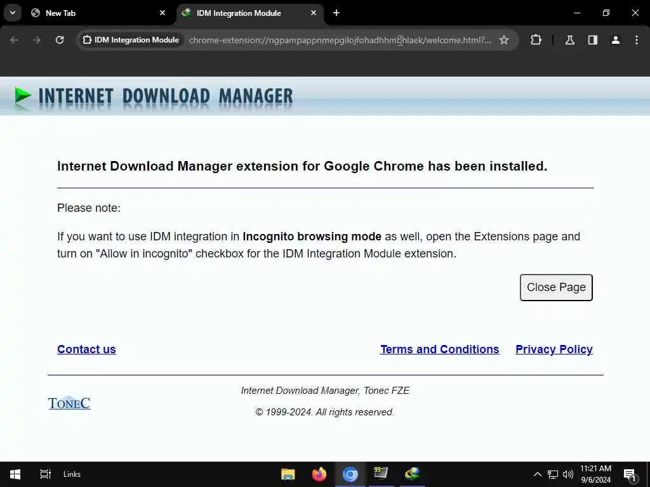The height and width of the screenshot is (487, 650).
Task: Close the IDM Integration Module tab
Action: 314,13
